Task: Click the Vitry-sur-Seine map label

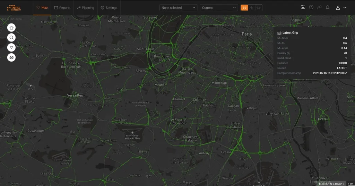Action: click(277, 114)
